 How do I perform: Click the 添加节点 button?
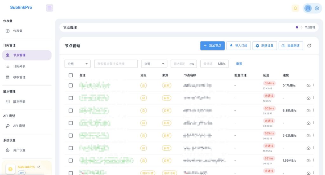212,46
